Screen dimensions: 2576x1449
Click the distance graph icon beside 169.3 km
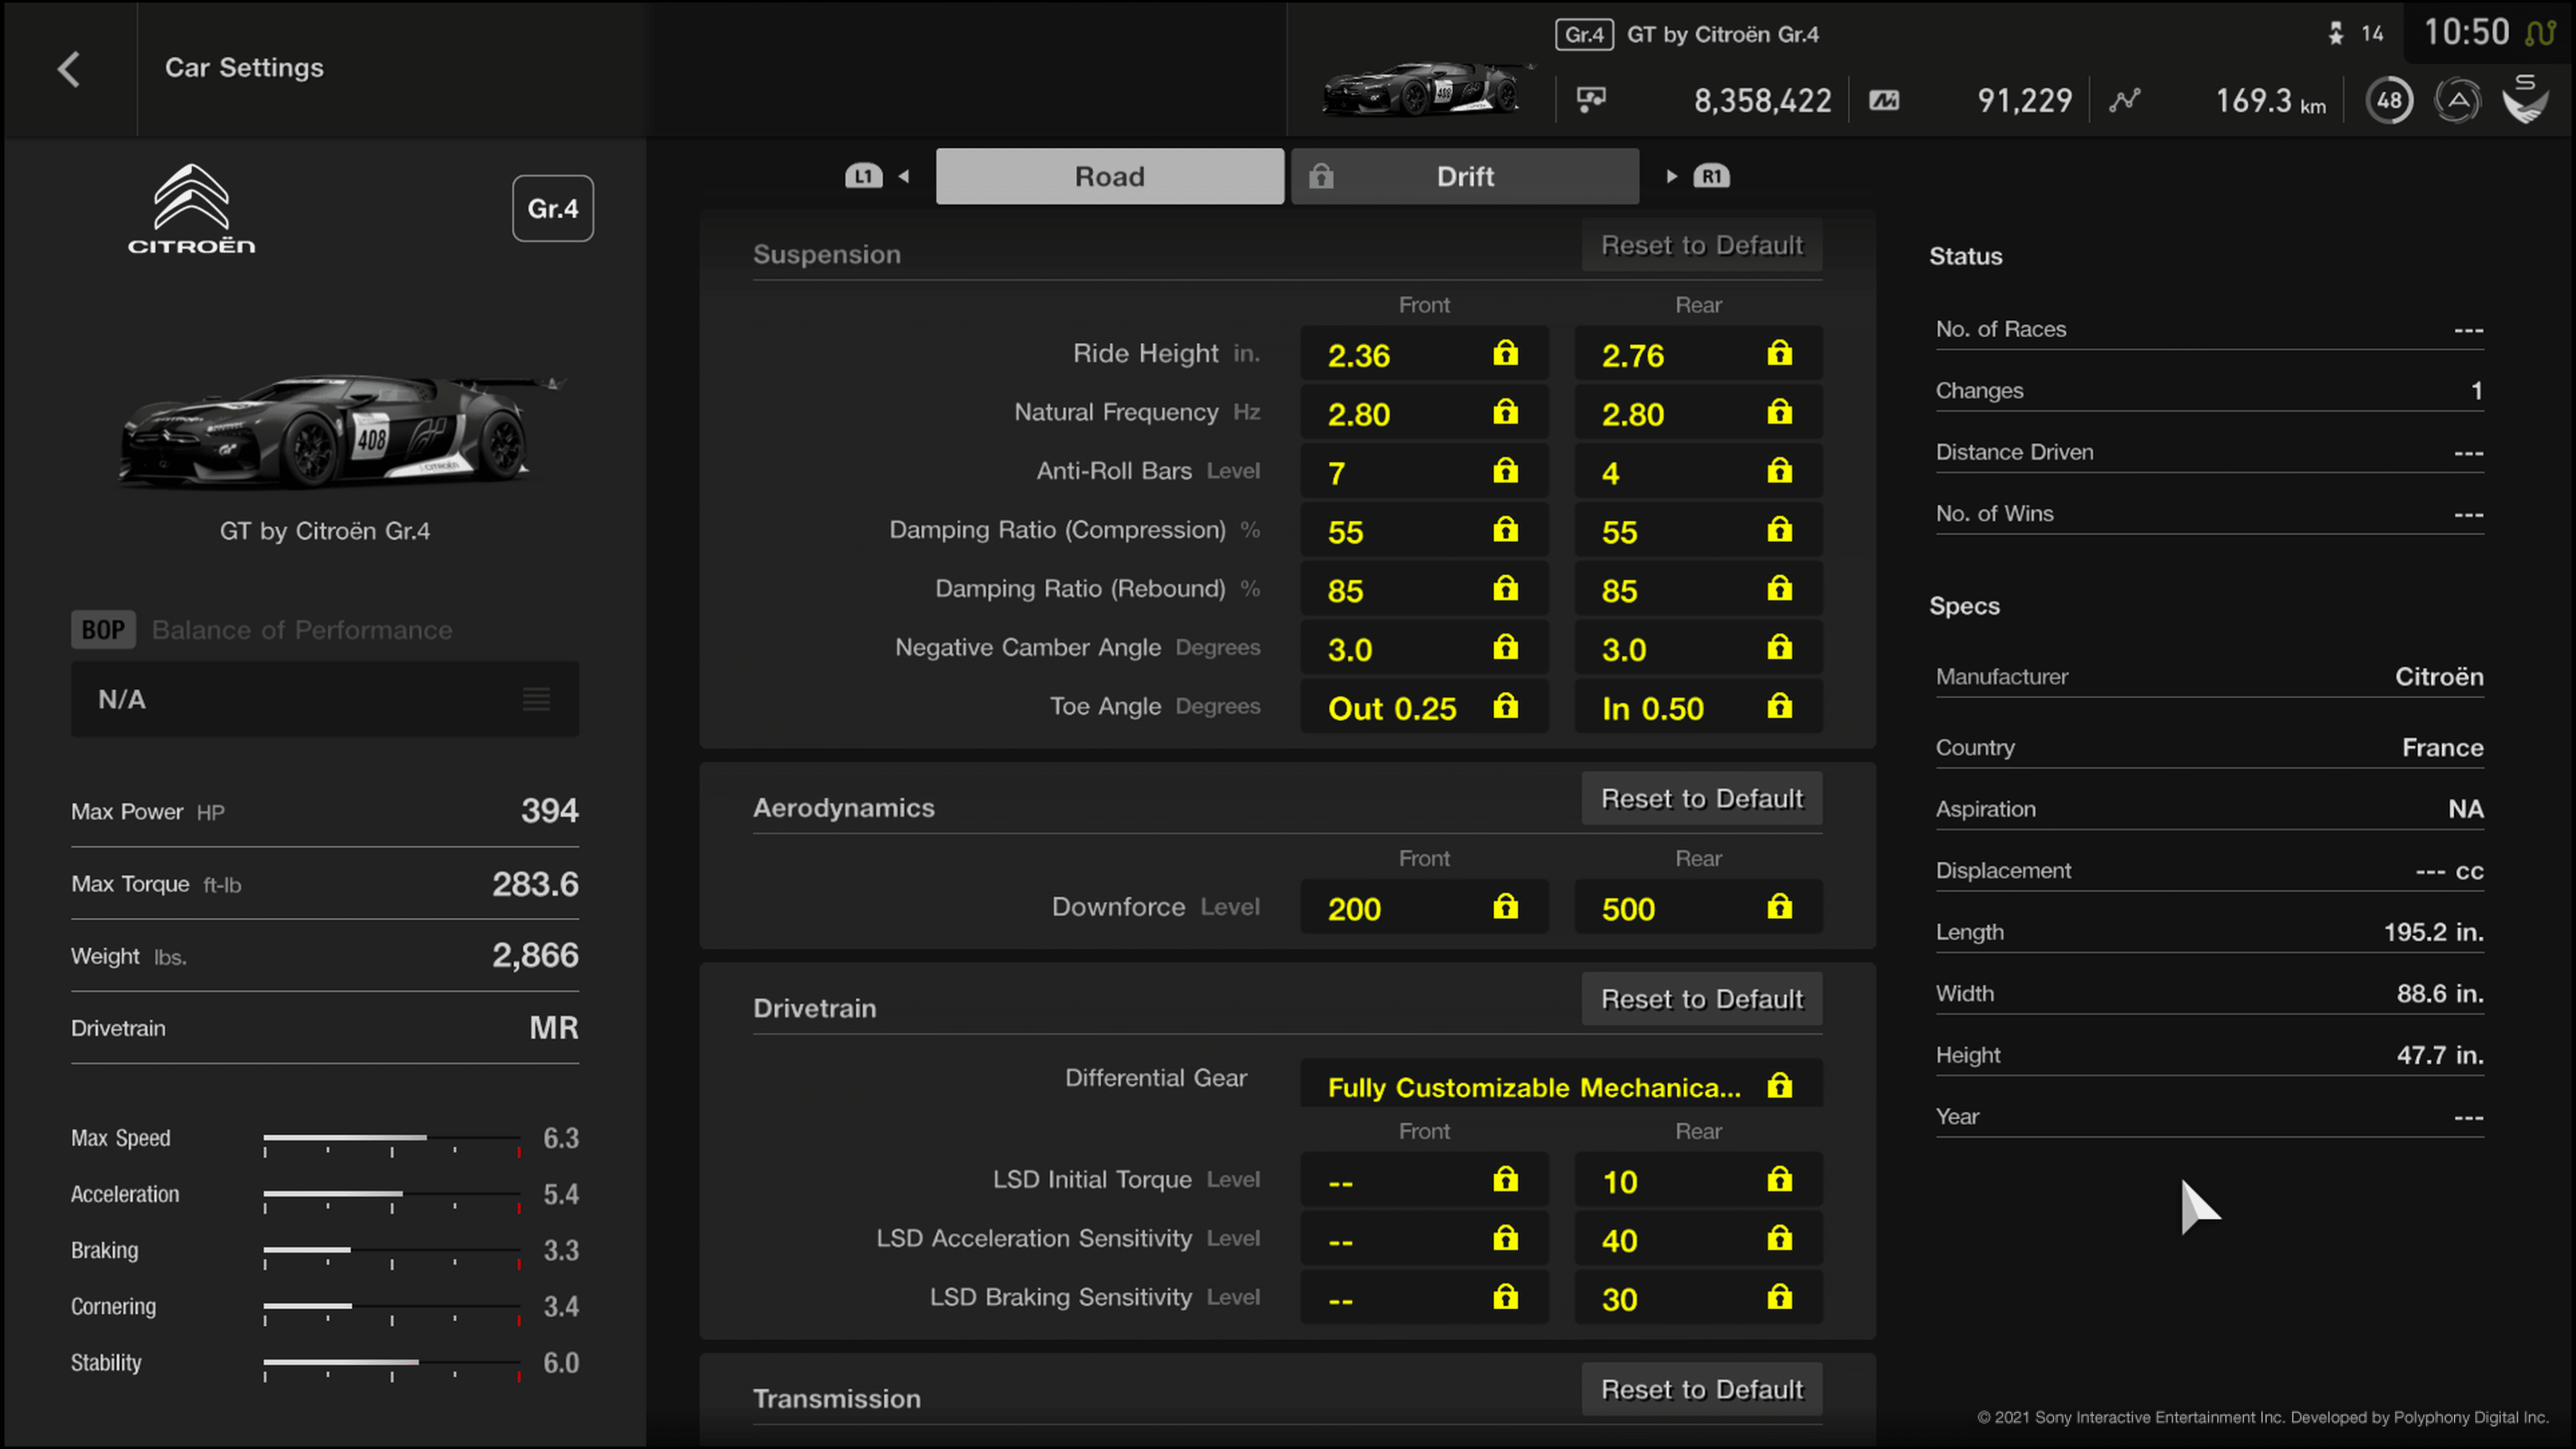tap(2125, 99)
